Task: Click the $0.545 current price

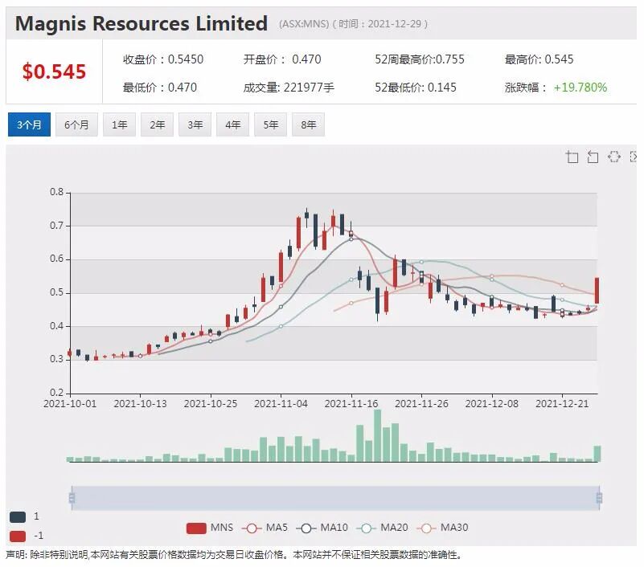Action: point(54,71)
